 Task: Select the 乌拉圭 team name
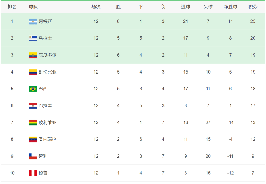pyautogui.click(x=45, y=38)
